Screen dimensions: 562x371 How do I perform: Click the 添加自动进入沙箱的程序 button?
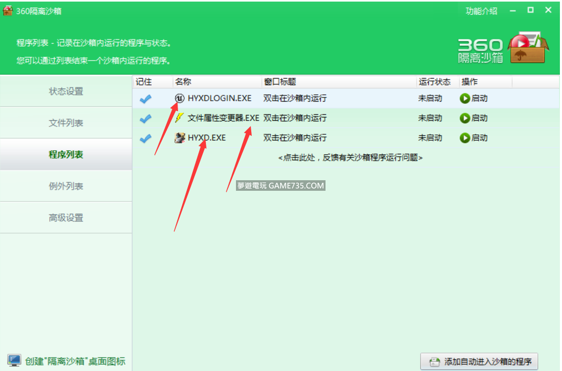pyautogui.click(x=479, y=362)
